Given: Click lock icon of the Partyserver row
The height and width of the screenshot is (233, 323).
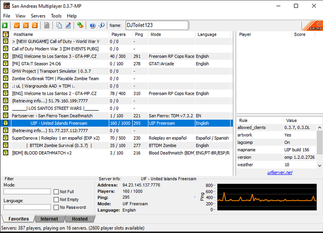Looking at the screenshot, I should [x=6, y=115].
